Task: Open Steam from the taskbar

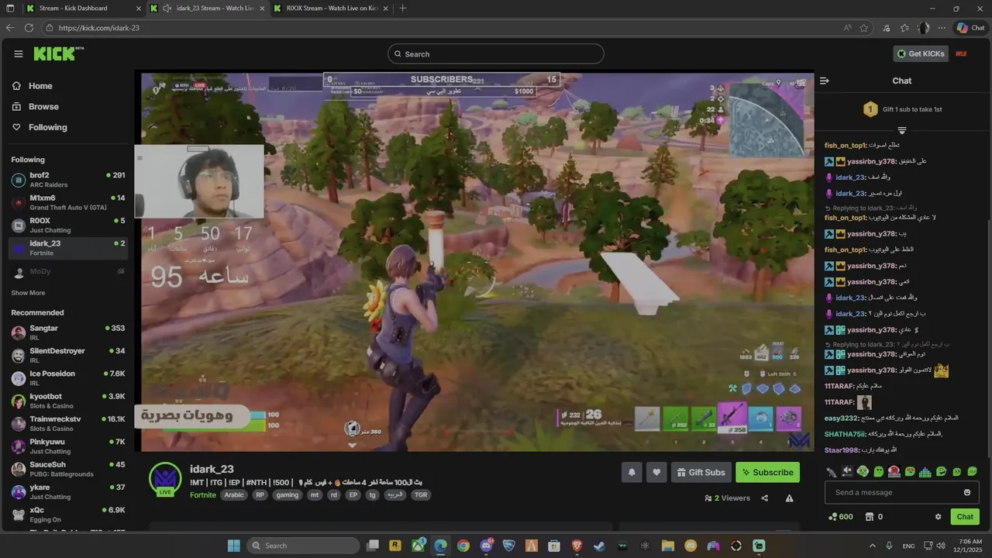Action: (600, 546)
